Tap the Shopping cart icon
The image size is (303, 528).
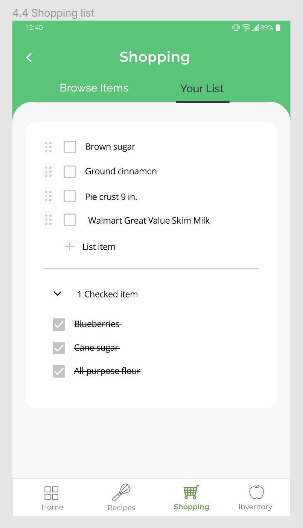(x=191, y=492)
